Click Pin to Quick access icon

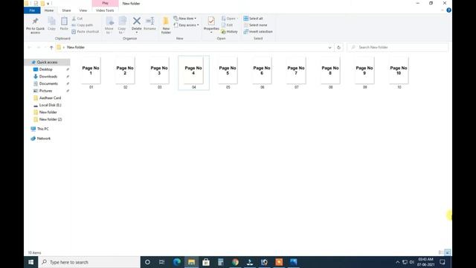pyautogui.click(x=35, y=25)
